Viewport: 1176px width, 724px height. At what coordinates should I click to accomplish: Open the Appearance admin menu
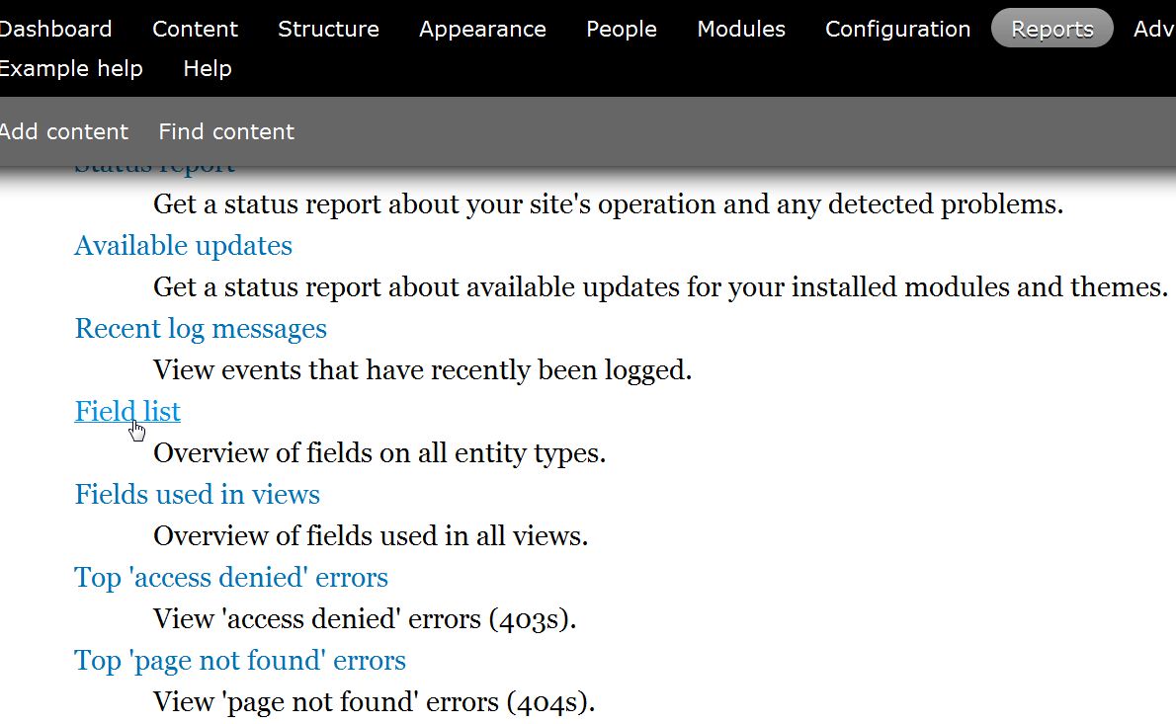click(482, 29)
